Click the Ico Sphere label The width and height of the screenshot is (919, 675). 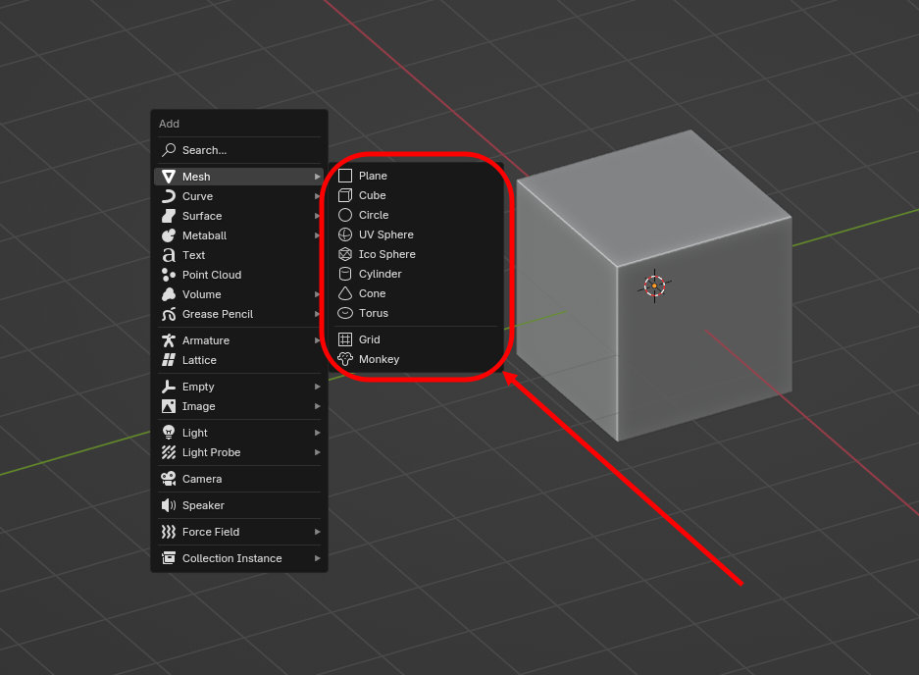pos(386,254)
